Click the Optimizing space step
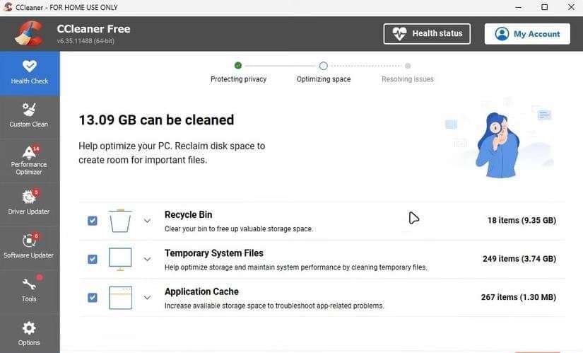 click(x=324, y=79)
